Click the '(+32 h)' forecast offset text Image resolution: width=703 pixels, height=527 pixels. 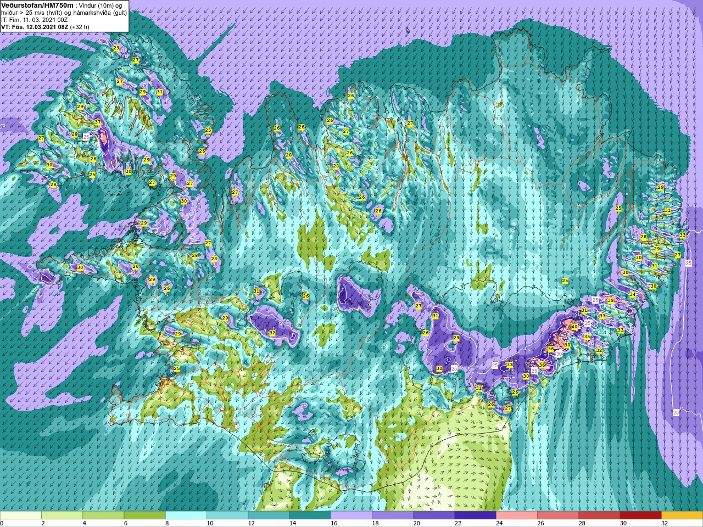tap(80, 26)
